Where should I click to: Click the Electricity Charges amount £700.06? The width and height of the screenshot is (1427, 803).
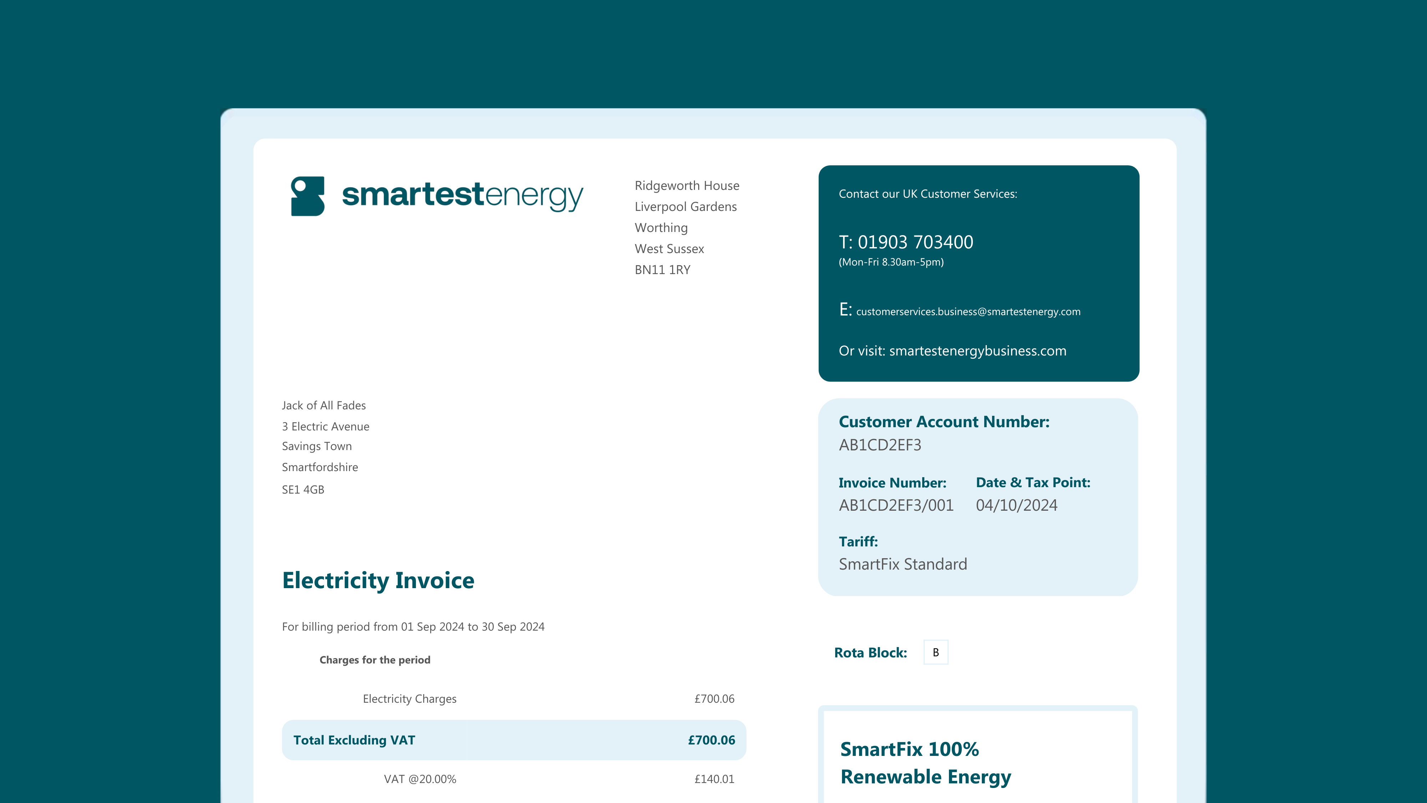point(714,699)
